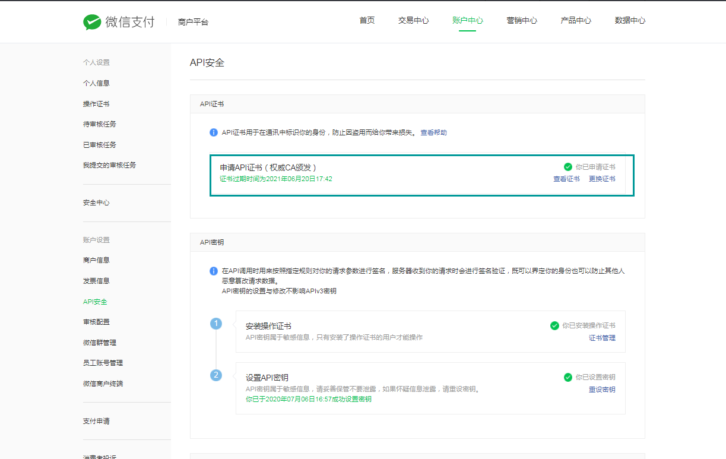
Task: Click the API密钥 section header
Action: [212, 242]
